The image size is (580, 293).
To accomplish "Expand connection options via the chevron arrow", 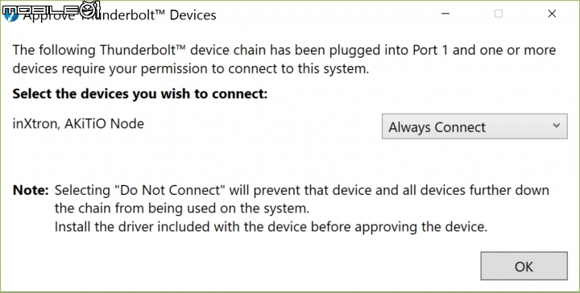I will 557,126.
